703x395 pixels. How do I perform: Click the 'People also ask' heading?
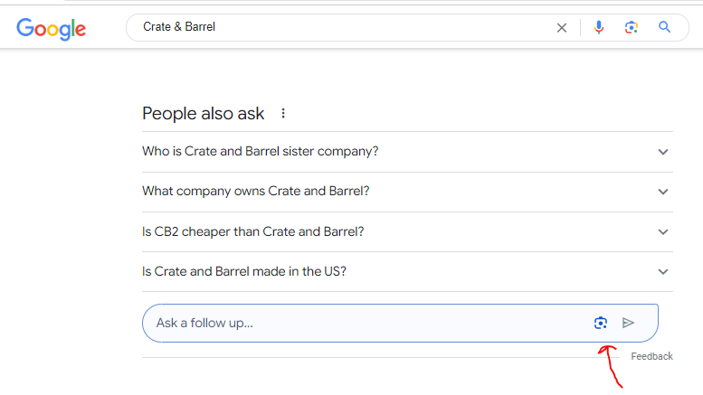204,114
